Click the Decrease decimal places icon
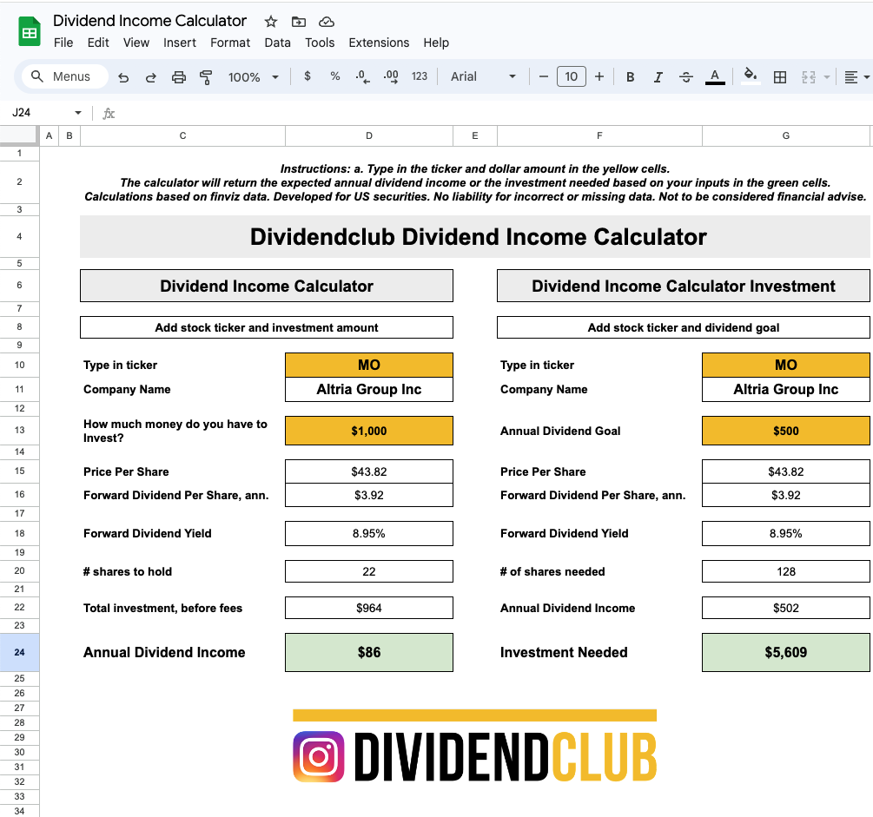Image resolution: width=873 pixels, height=817 pixels. click(x=361, y=76)
